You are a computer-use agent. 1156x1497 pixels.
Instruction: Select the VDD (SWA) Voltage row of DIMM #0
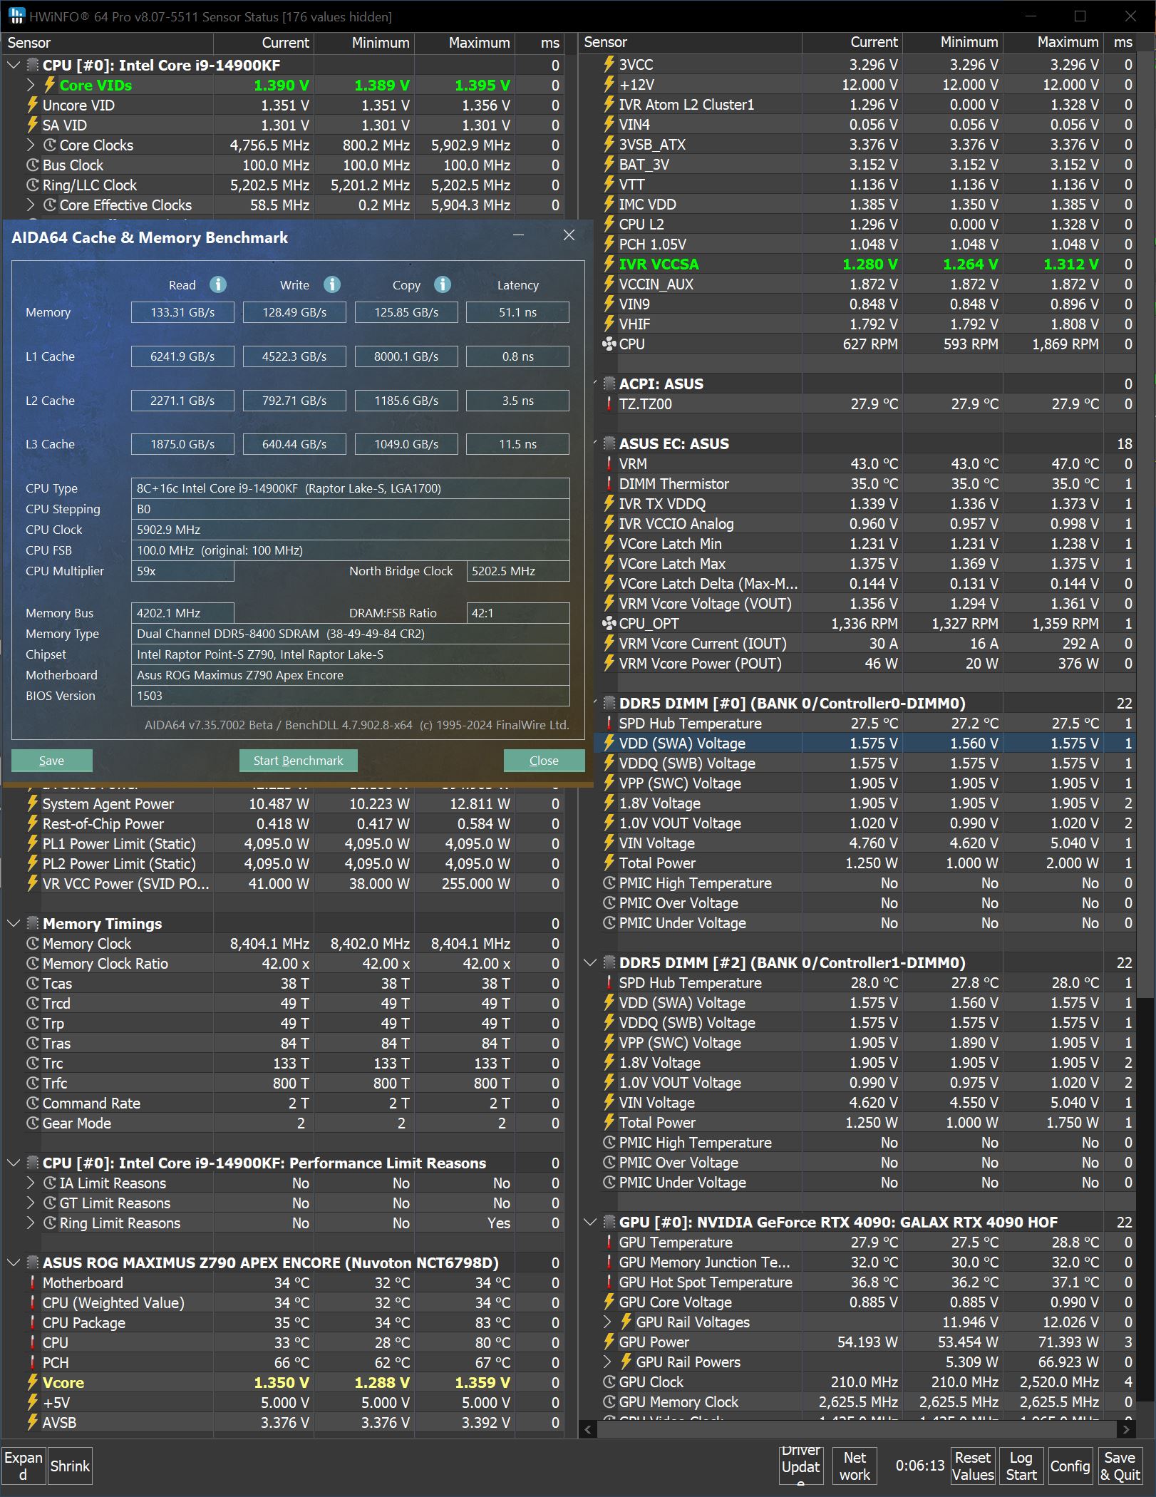point(865,743)
